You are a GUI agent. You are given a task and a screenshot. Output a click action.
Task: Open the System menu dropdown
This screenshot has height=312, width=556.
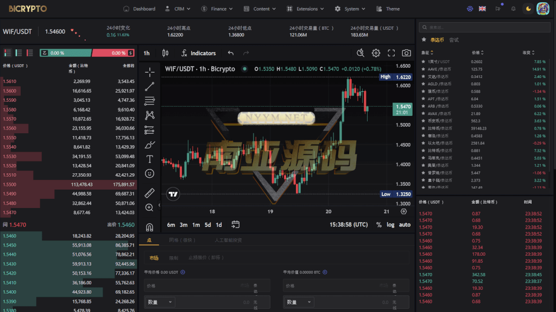click(x=350, y=9)
